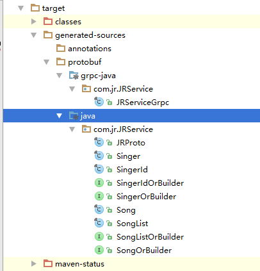Click the generated sources root icon beside grpc-java

[x=74, y=76]
